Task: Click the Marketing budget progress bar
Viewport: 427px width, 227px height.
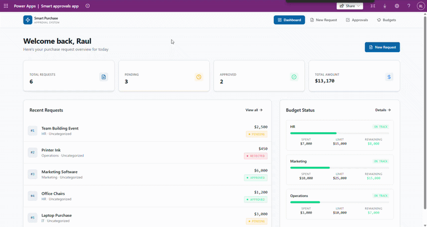Action: (339, 167)
